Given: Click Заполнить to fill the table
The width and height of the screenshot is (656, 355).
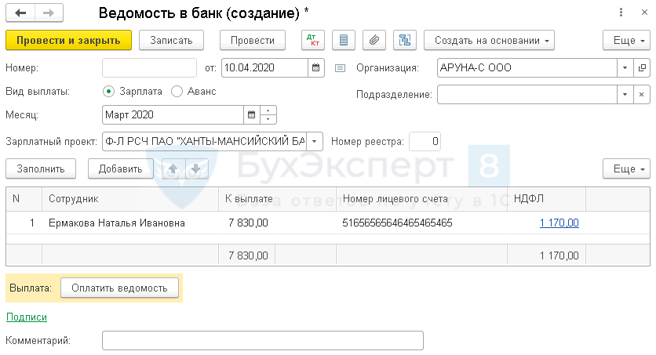Looking at the screenshot, I should (41, 168).
